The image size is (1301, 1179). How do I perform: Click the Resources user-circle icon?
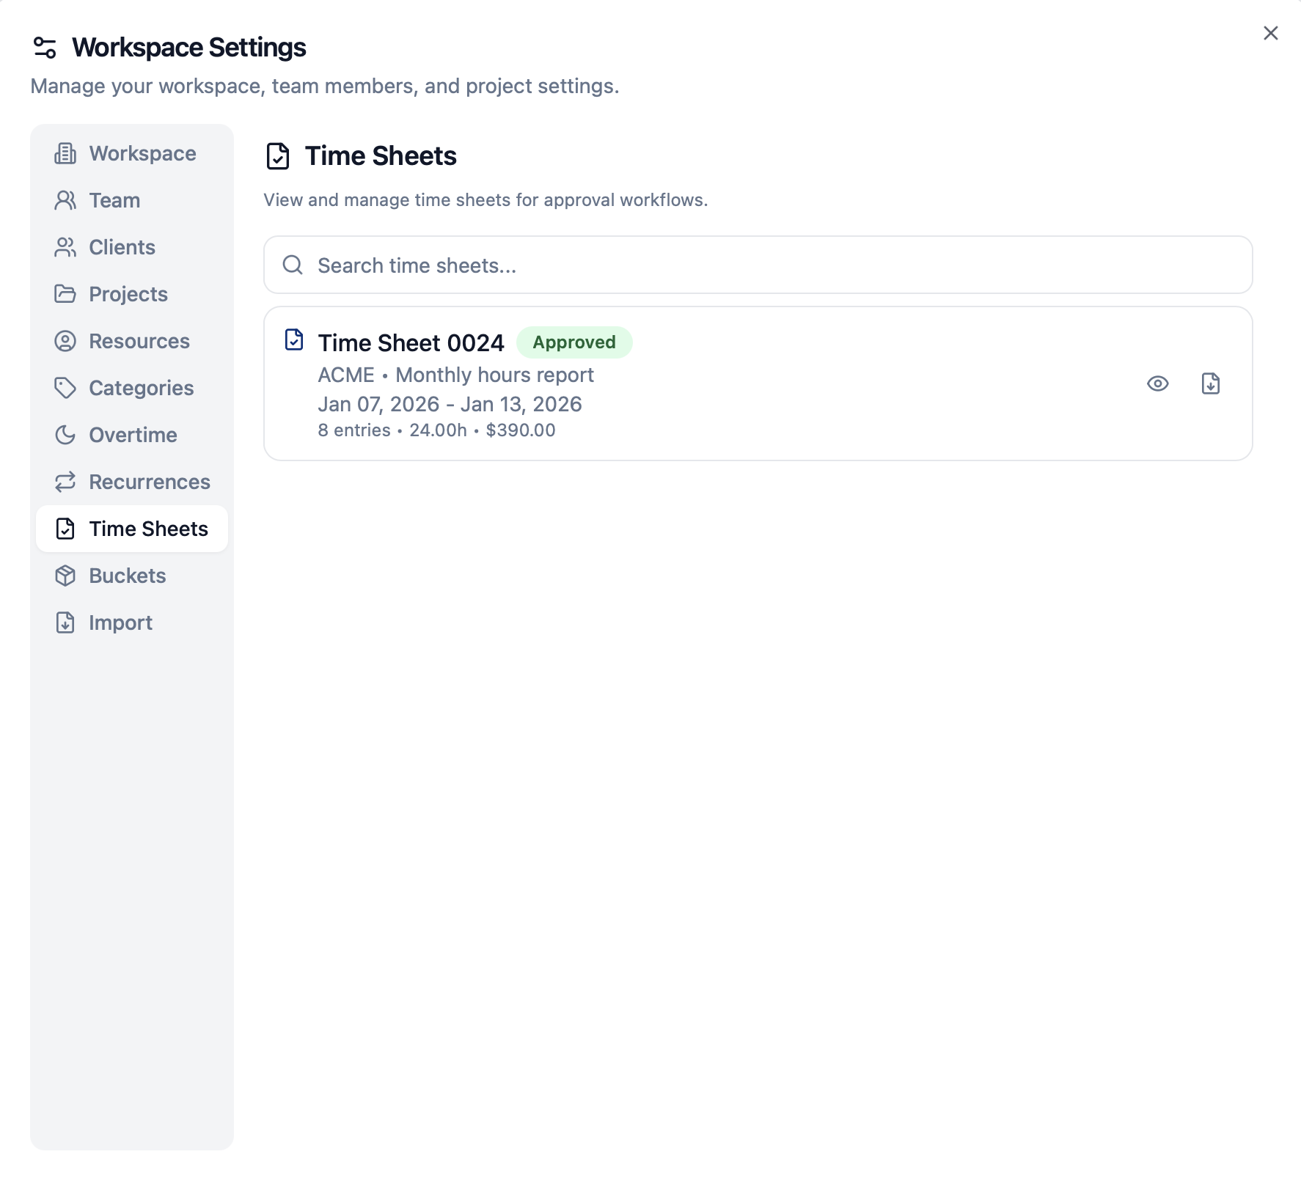click(x=65, y=341)
